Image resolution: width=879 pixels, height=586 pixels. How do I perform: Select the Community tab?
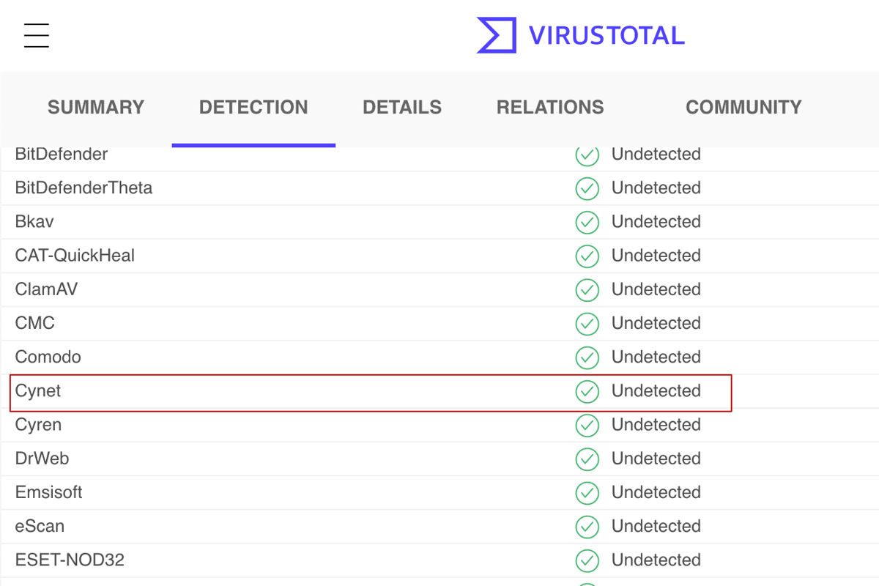[743, 108]
